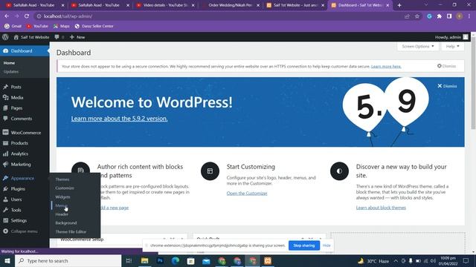Switch to Saif 1st Website – Just another tab

point(295,5)
